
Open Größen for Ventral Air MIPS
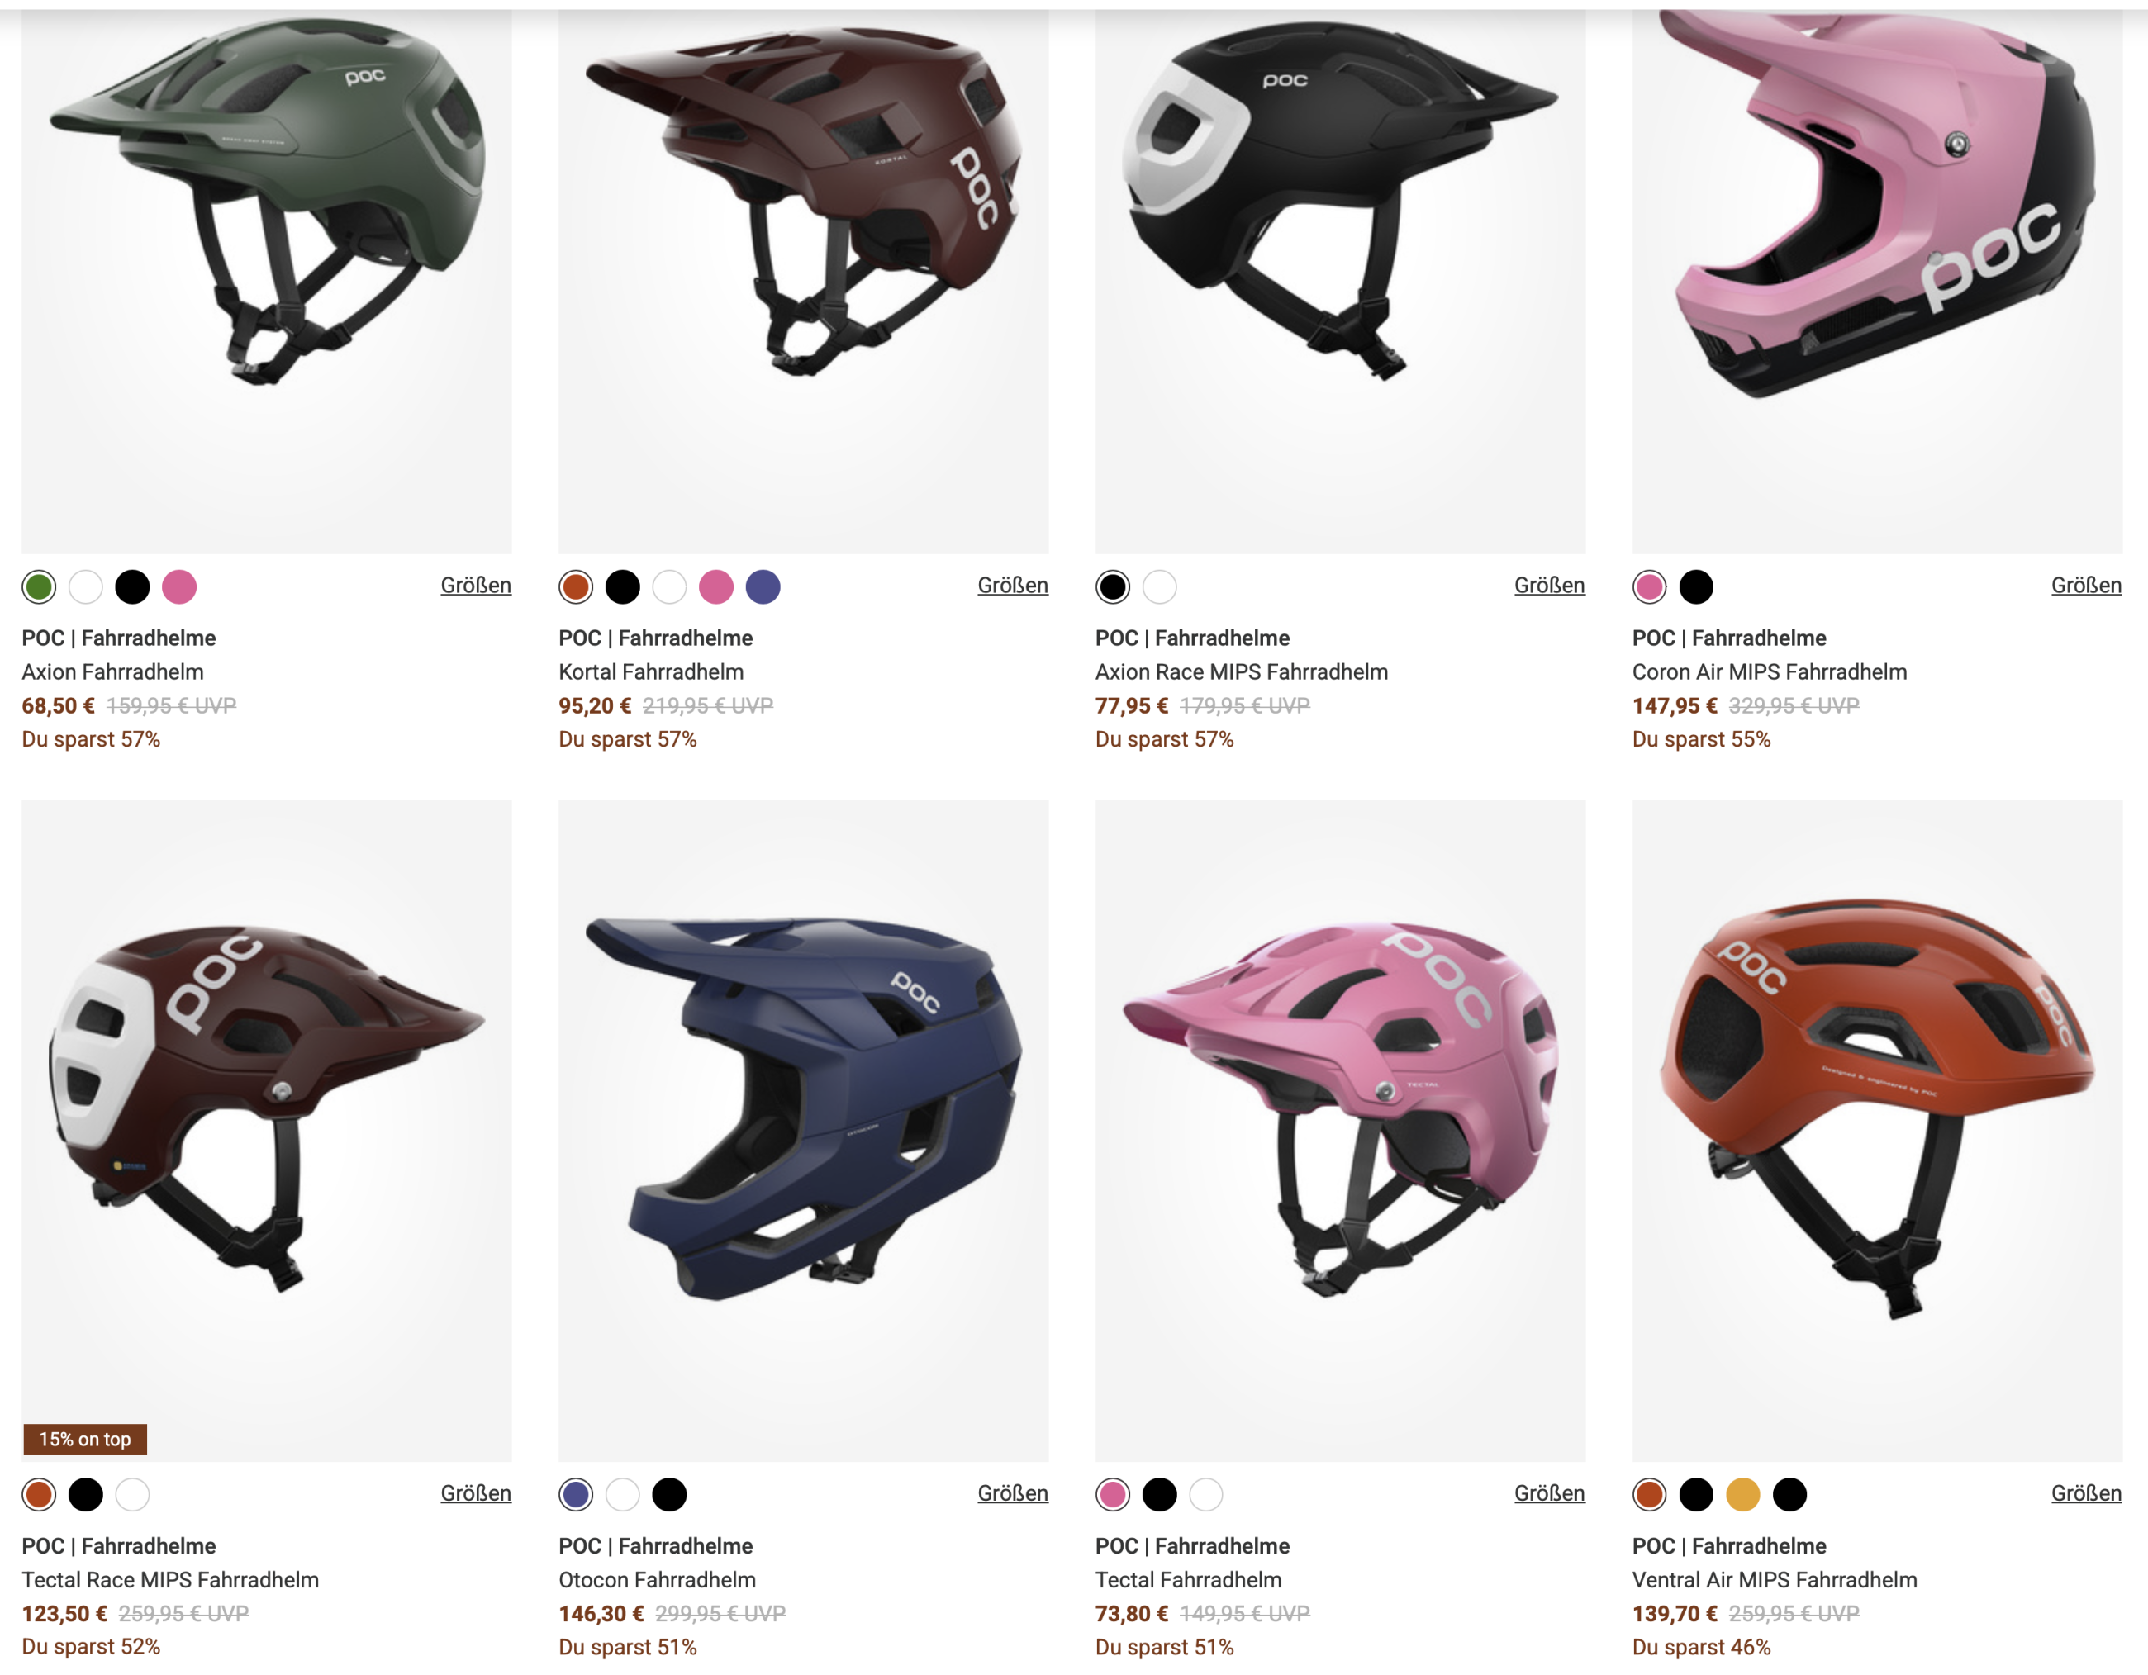click(x=2086, y=1494)
